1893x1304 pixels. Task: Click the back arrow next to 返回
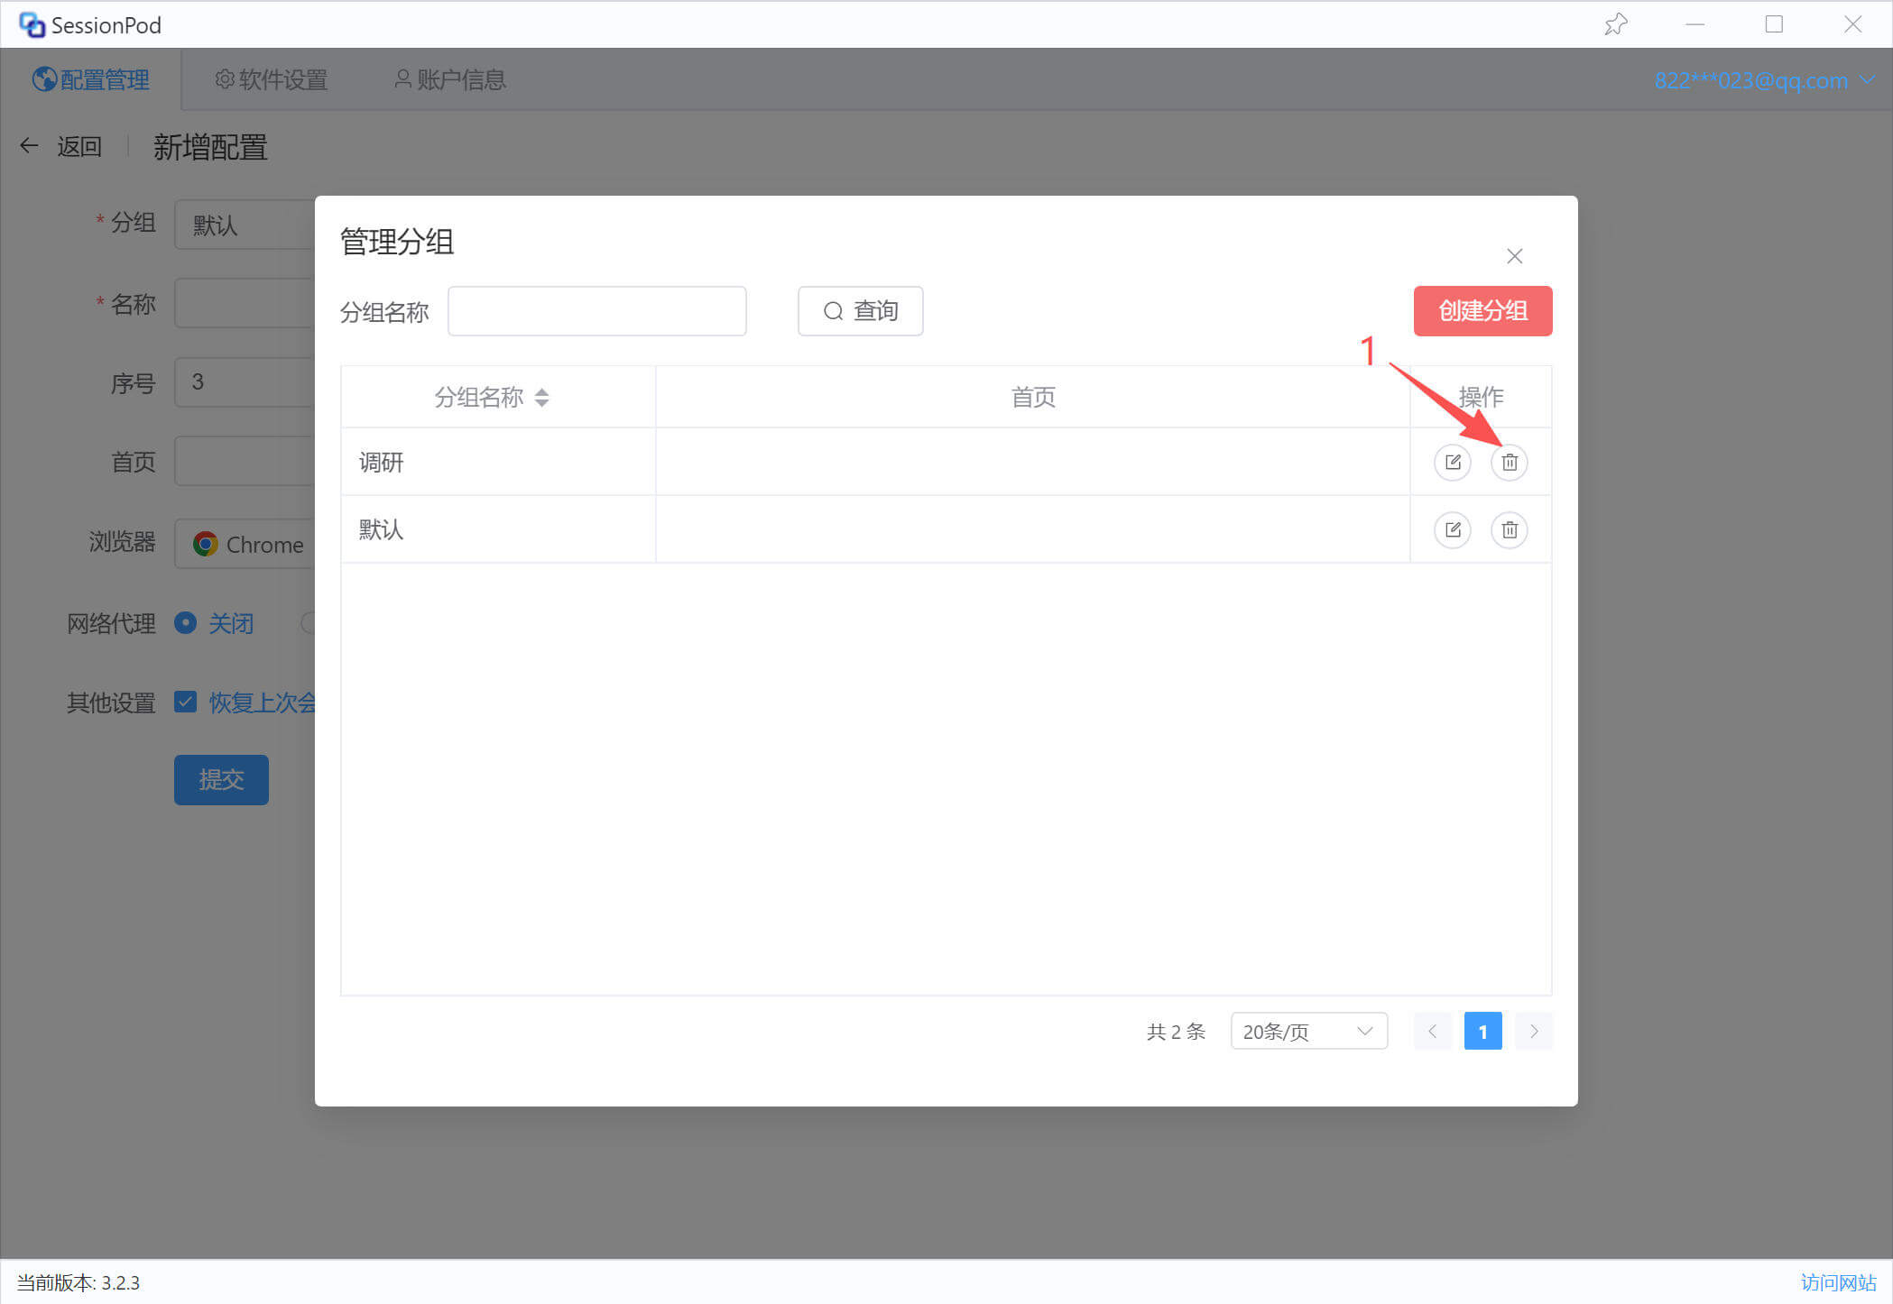coord(30,146)
